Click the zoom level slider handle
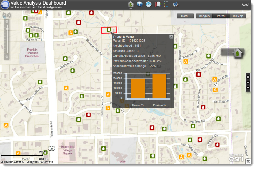 [x=7, y=29]
